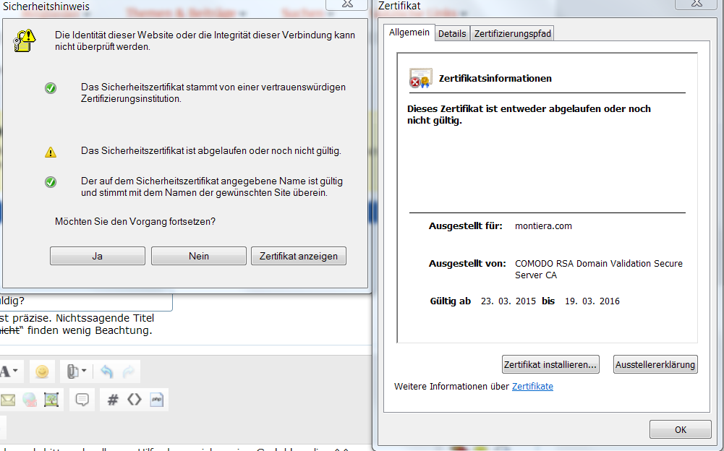
Task: Select the issued-to value montiera.com
Action: click(543, 226)
